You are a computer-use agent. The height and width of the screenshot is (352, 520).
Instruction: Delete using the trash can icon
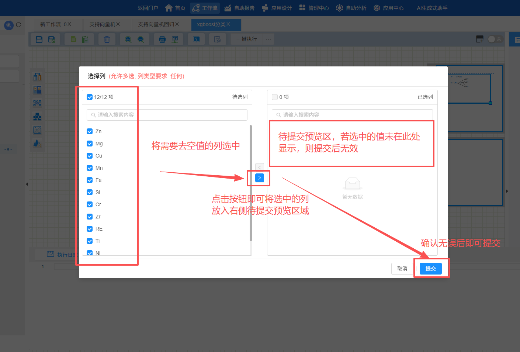coord(107,39)
